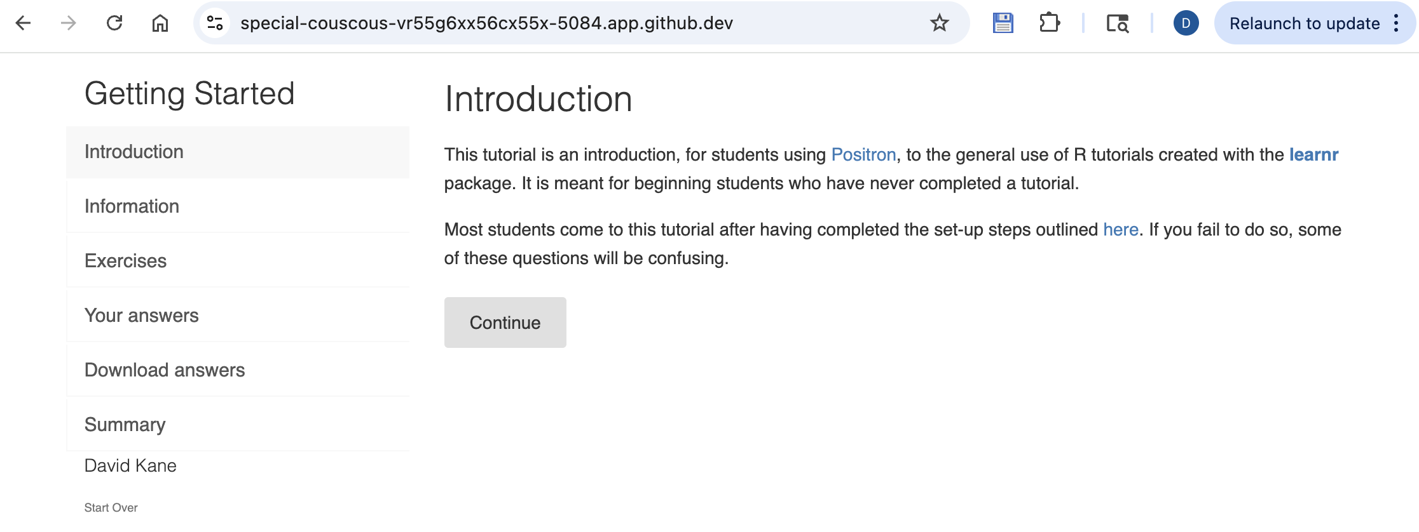Image resolution: width=1419 pixels, height=532 pixels.
Task: Open the profile avatar labeled D
Action: [x=1186, y=23]
